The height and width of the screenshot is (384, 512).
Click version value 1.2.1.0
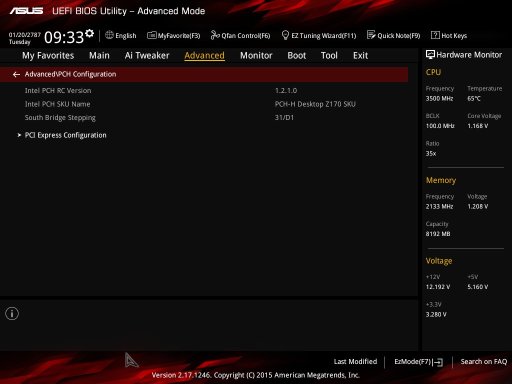285,90
